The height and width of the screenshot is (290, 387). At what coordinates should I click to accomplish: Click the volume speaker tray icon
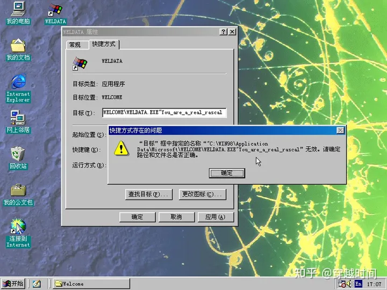point(349,284)
